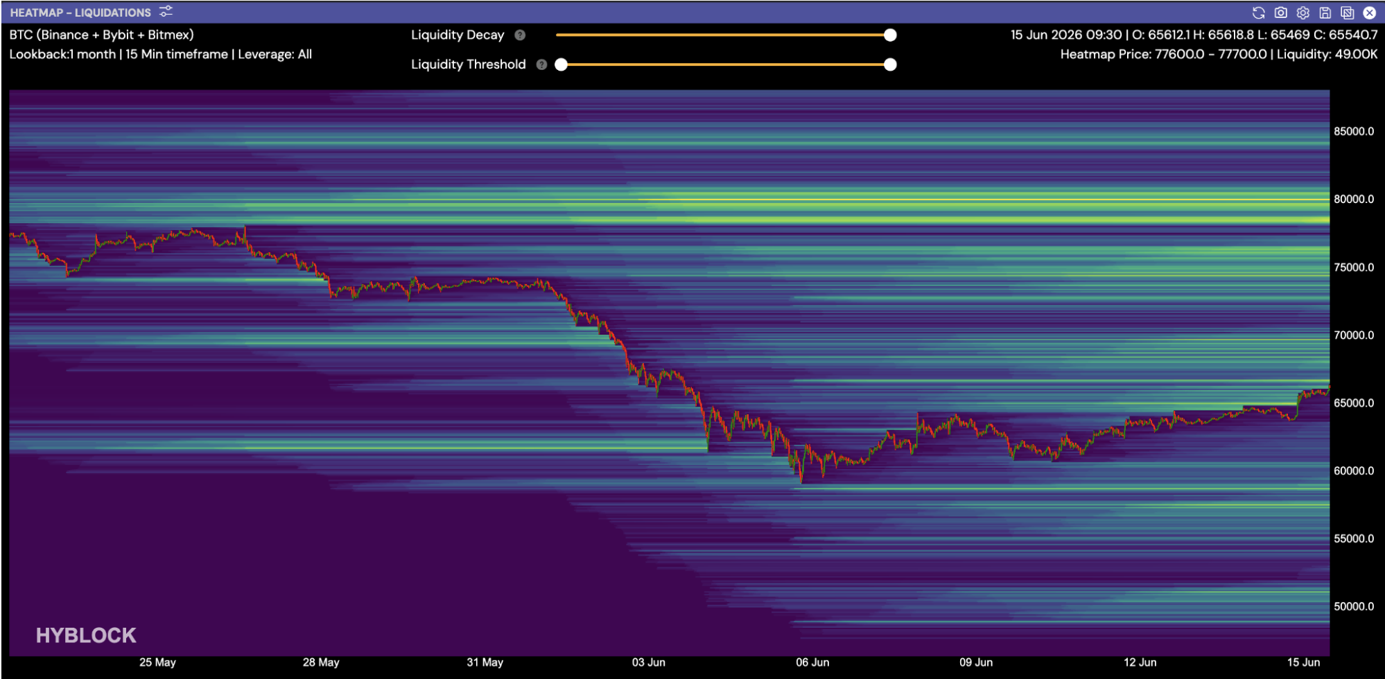This screenshot has width=1385, height=679.
Task: Click the "31 May" date axis label
Action: point(485,662)
